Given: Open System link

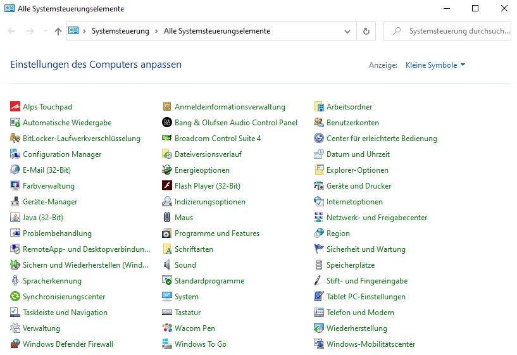Looking at the screenshot, I should click(x=187, y=297).
